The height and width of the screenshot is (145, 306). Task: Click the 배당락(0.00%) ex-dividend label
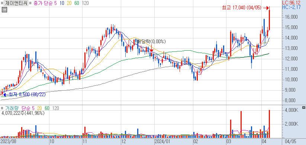(151, 41)
